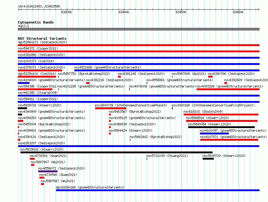This screenshot has height=202, width=268.
Task: Click the nsv5839729 black variant bar
Action: pyautogui.click(x=208, y=159)
